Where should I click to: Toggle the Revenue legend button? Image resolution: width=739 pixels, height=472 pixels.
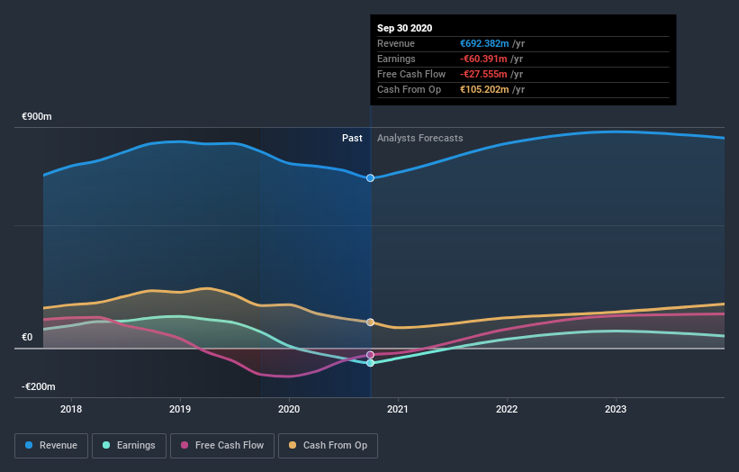coord(51,446)
